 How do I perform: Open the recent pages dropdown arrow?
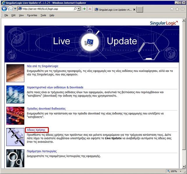pos(15,8)
